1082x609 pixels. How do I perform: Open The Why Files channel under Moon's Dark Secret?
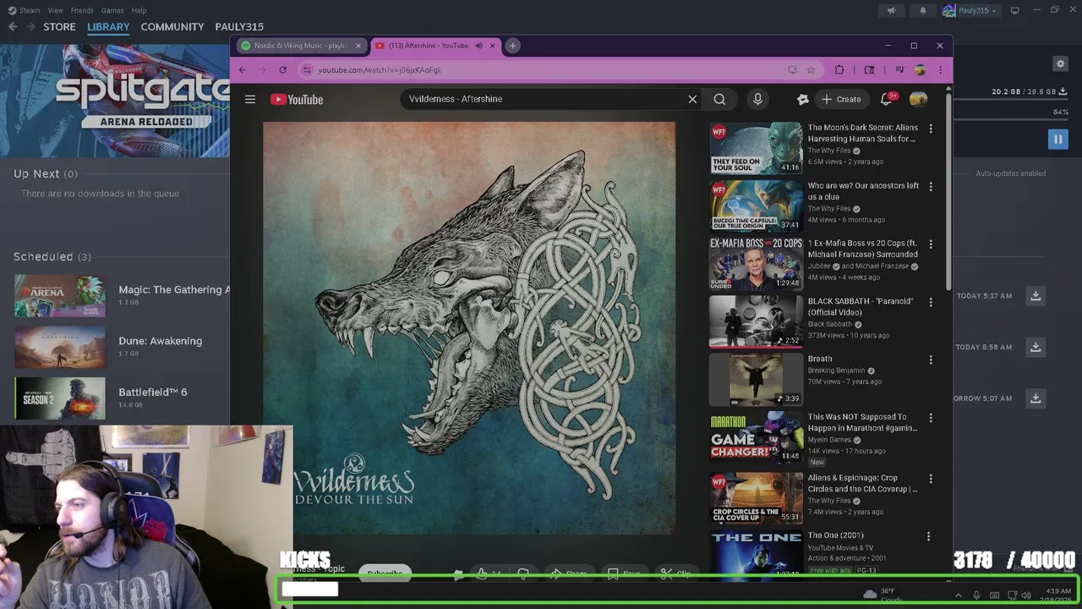(828, 151)
